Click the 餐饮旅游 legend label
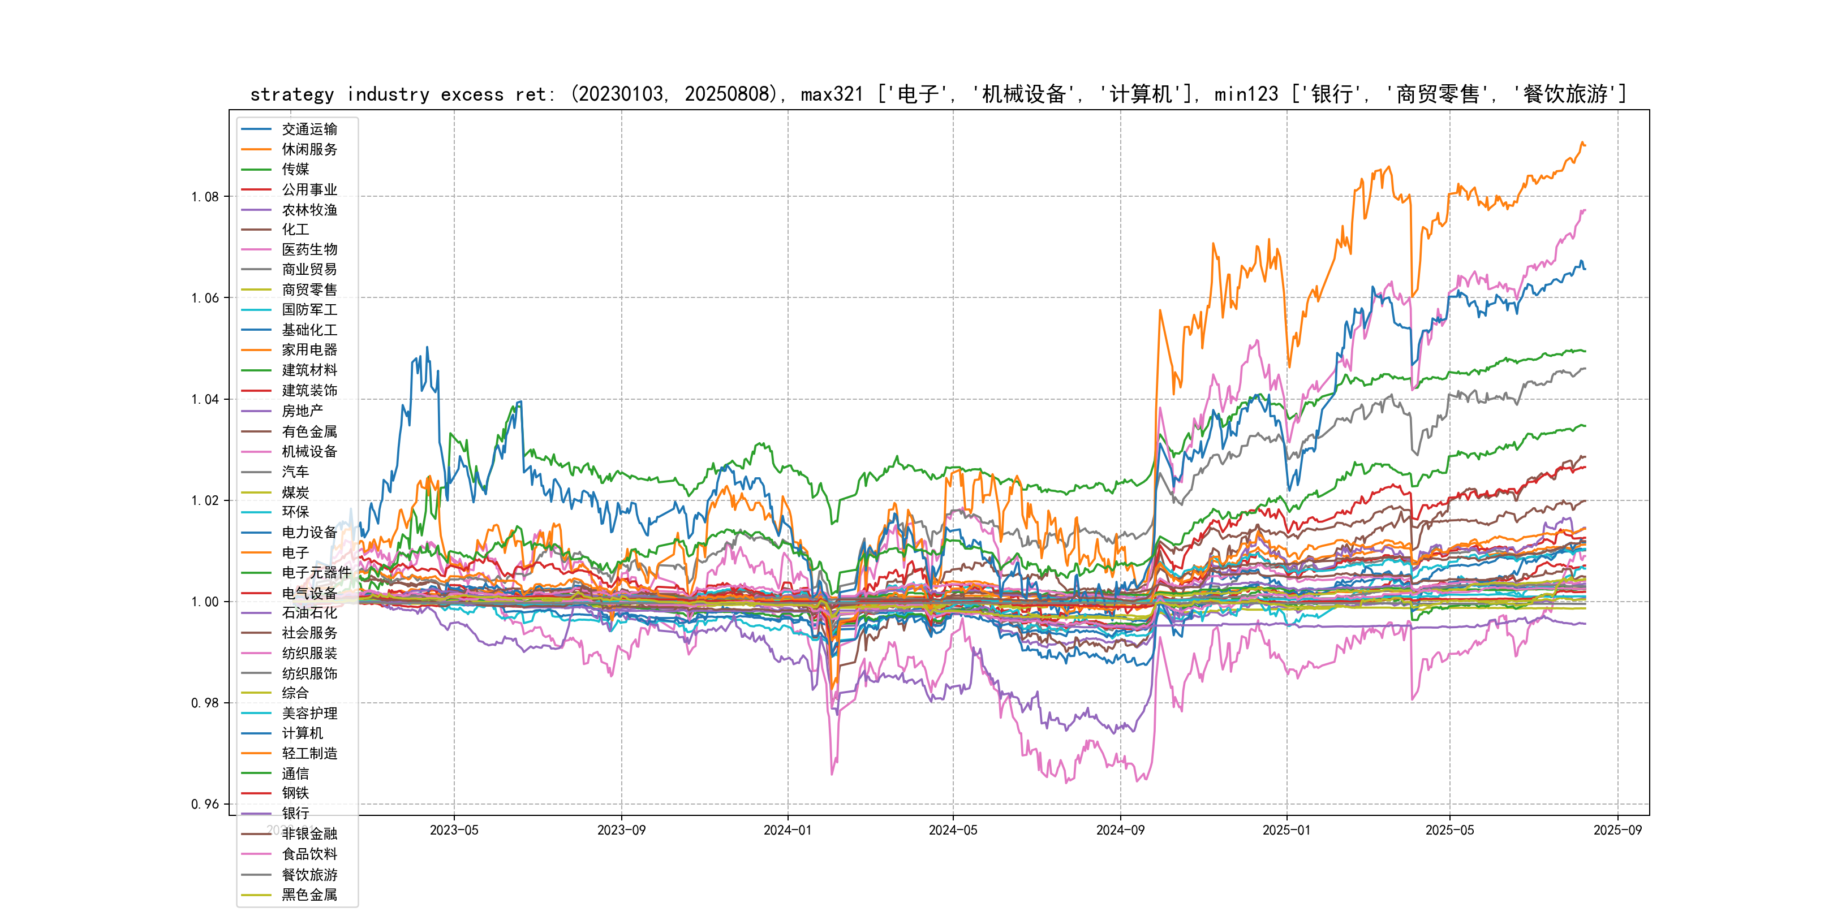Image resolution: width=1833 pixels, height=916 pixels. (309, 875)
